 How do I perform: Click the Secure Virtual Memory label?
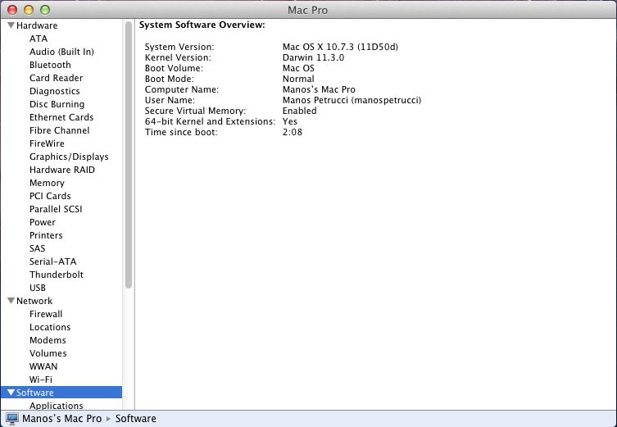coord(195,111)
